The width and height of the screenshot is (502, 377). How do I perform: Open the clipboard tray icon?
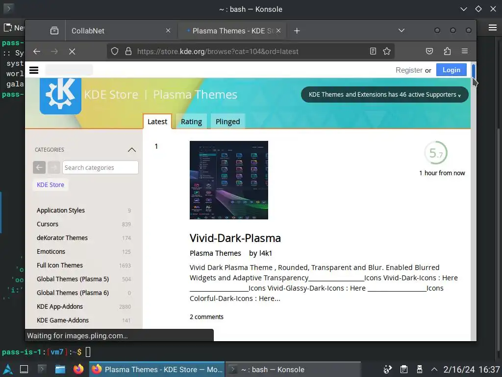pos(404,369)
